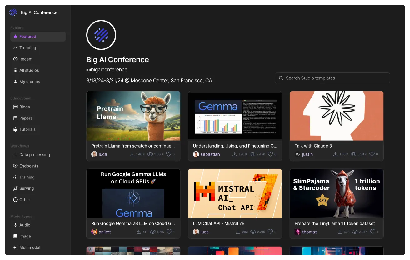Click the Serving rocket icon
The width and height of the screenshot is (410, 260).
(15, 188)
